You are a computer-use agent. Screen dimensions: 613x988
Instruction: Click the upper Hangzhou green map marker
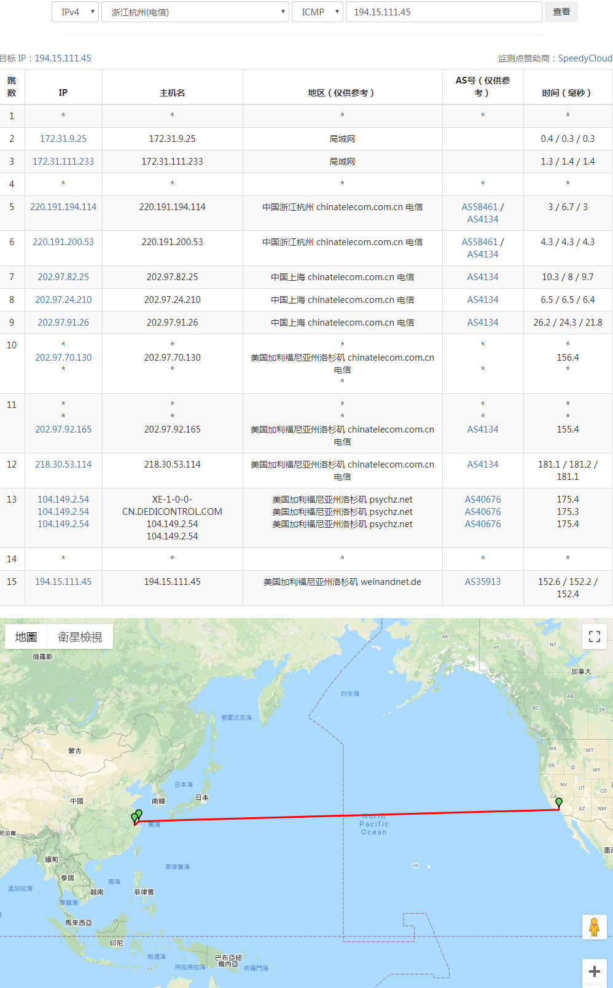pyautogui.click(x=139, y=814)
